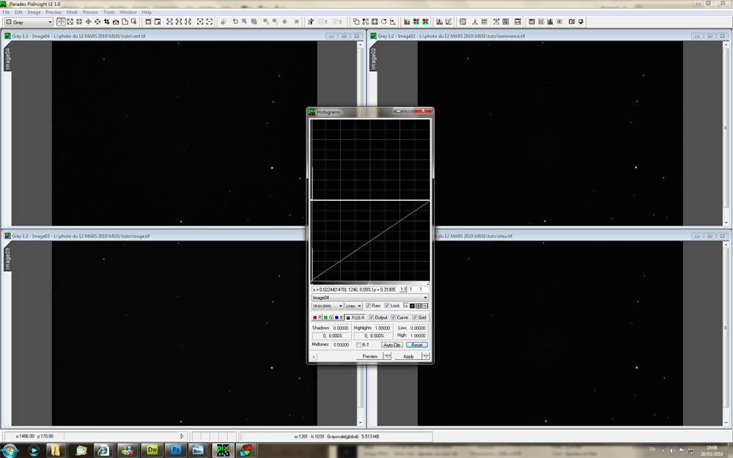Enable the R-T checkbox

[358, 344]
